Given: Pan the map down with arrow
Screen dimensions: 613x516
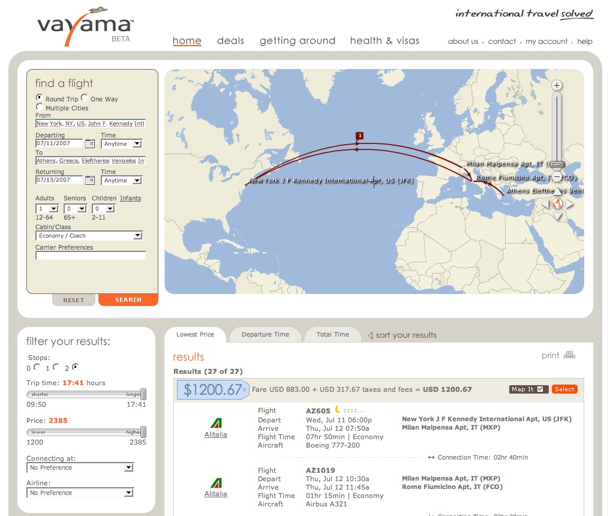Looking at the screenshot, I should click(557, 217).
